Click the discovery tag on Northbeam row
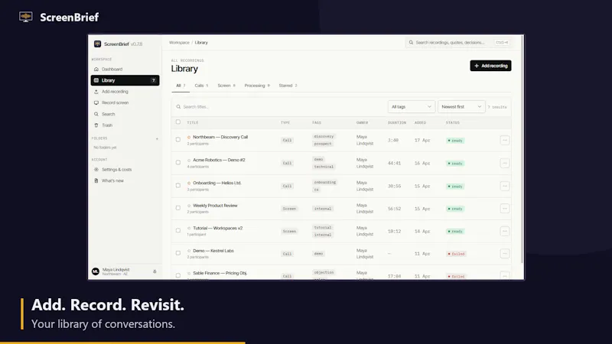Viewport: 612px width, 344px height. (x=324, y=137)
